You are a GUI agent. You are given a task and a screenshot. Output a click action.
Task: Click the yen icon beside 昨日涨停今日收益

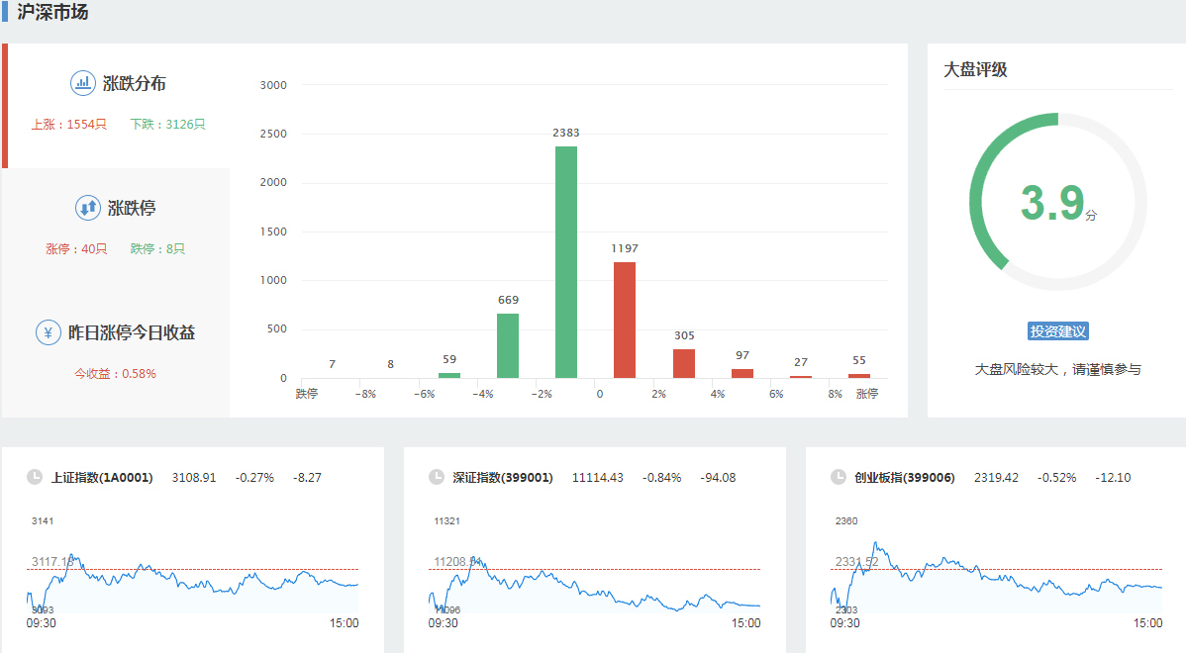49,332
